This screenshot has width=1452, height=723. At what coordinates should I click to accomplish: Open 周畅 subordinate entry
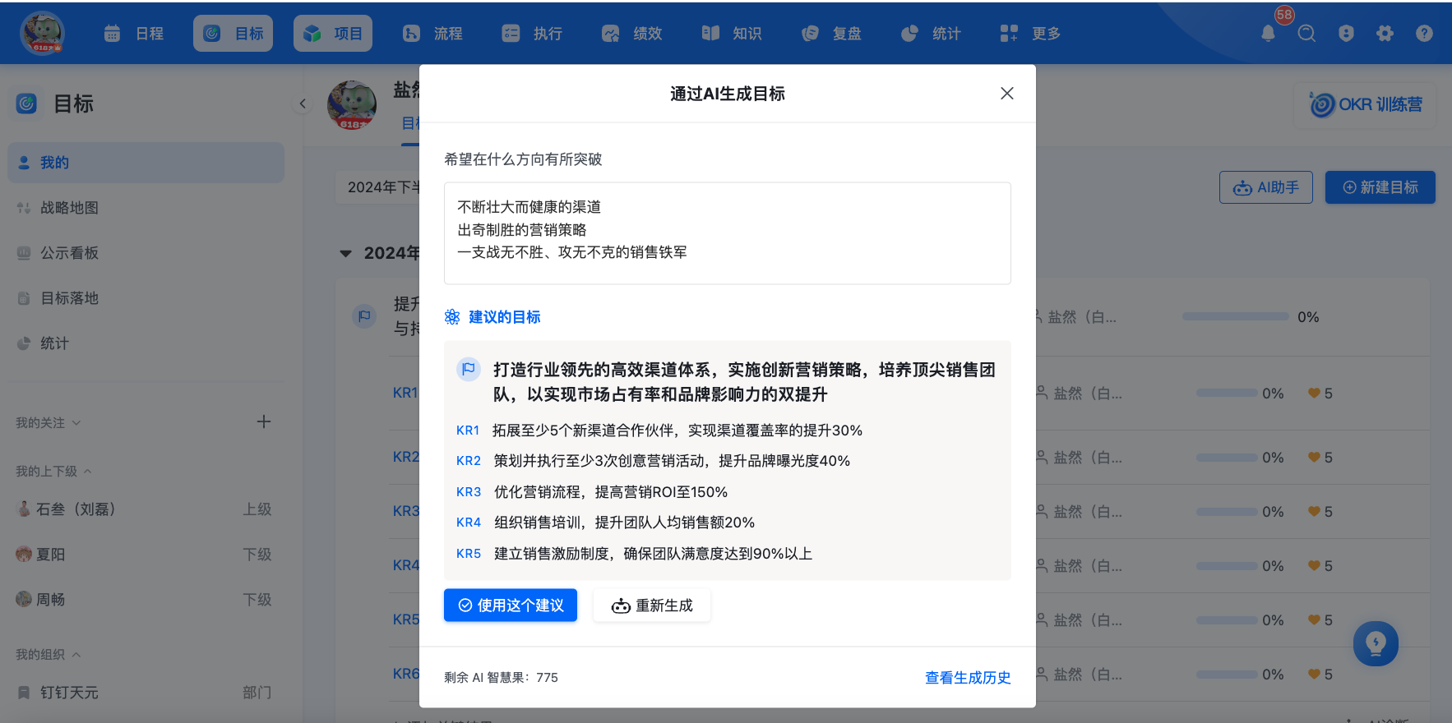(x=146, y=600)
